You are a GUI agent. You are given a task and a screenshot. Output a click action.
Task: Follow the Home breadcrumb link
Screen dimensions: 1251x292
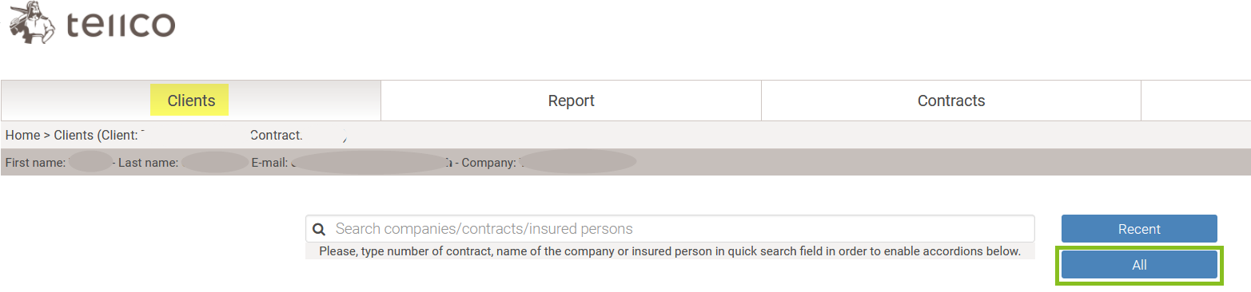click(22, 136)
